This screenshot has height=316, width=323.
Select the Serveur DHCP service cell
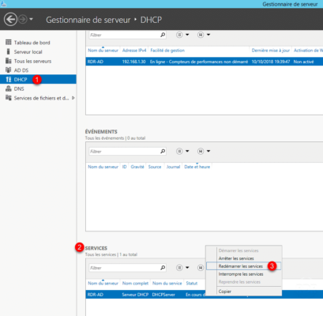tap(135, 295)
